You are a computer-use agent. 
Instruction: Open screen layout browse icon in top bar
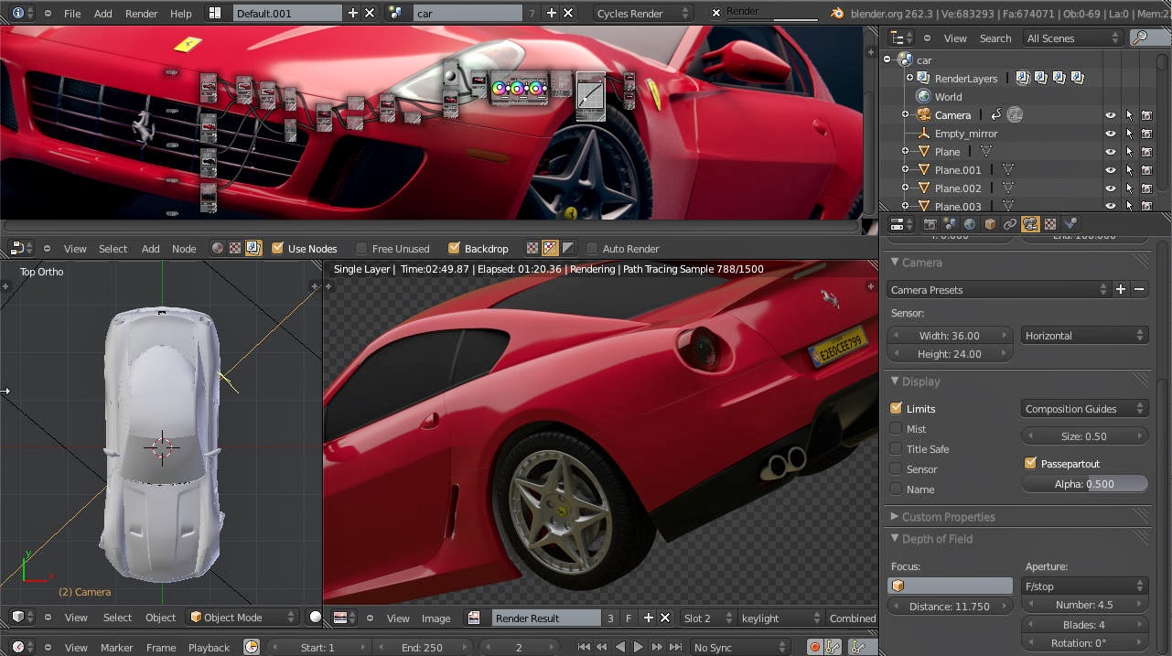215,13
